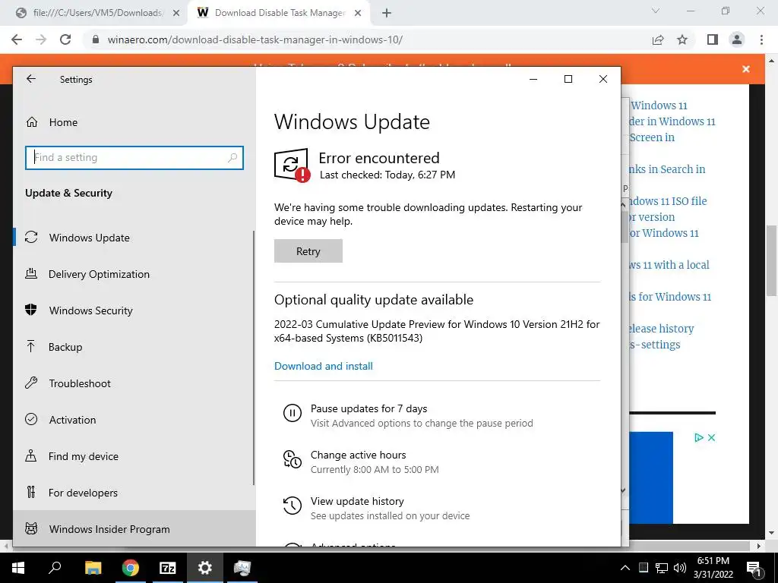Open a new Chrome tab
Viewport: 778px width, 583px height.
coord(387,13)
